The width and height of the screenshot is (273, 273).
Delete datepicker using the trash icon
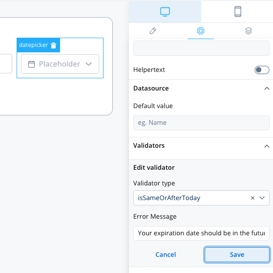53,45
